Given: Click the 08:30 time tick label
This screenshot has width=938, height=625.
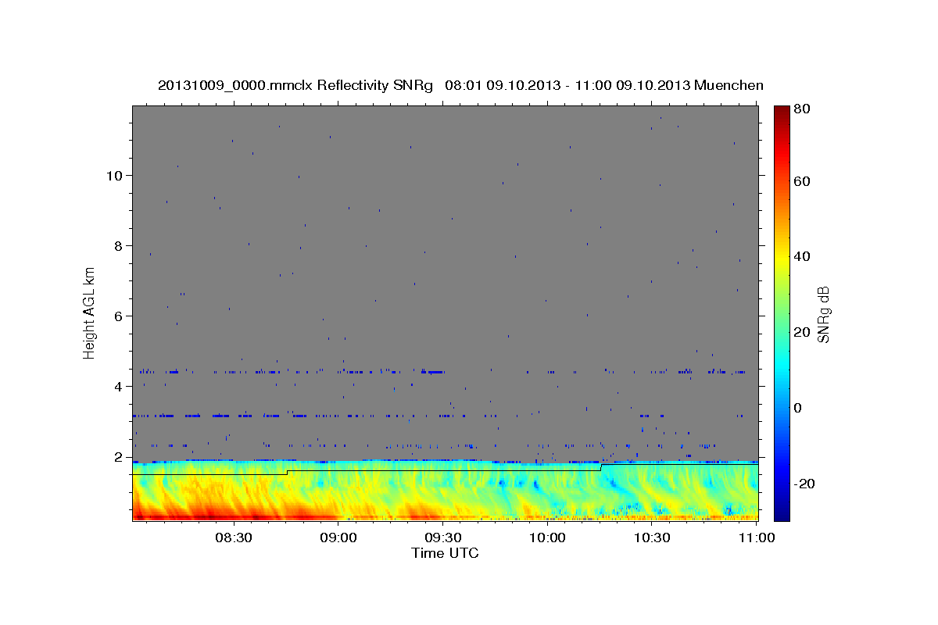Looking at the screenshot, I should pos(233,538).
